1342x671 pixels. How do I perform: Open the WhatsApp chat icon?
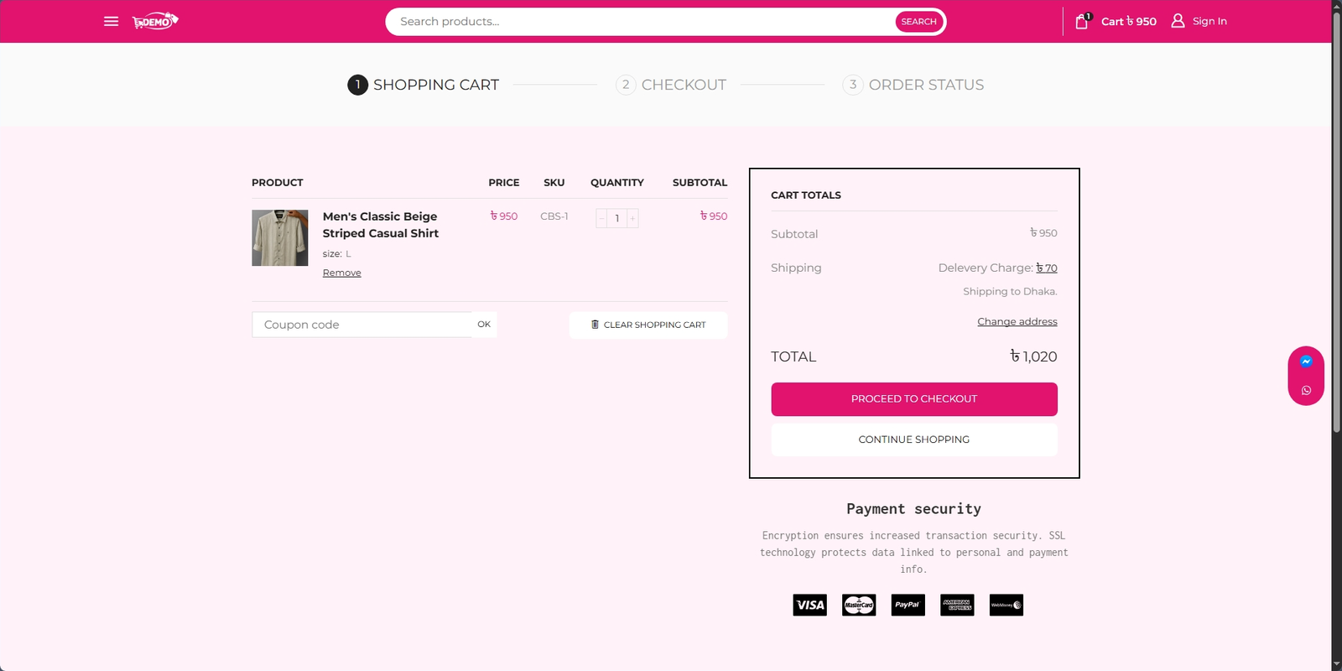[x=1306, y=391]
